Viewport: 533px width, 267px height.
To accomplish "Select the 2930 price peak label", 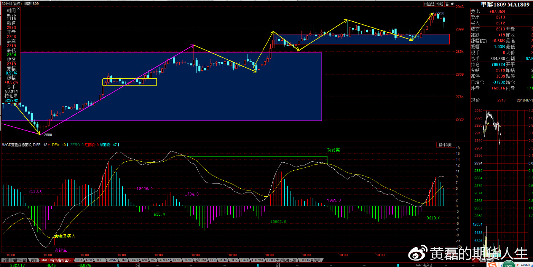I will point(440,13).
